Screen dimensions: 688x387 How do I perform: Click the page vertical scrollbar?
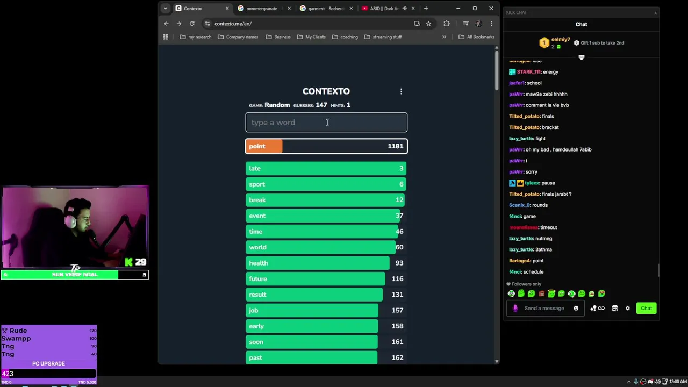(x=496, y=70)
